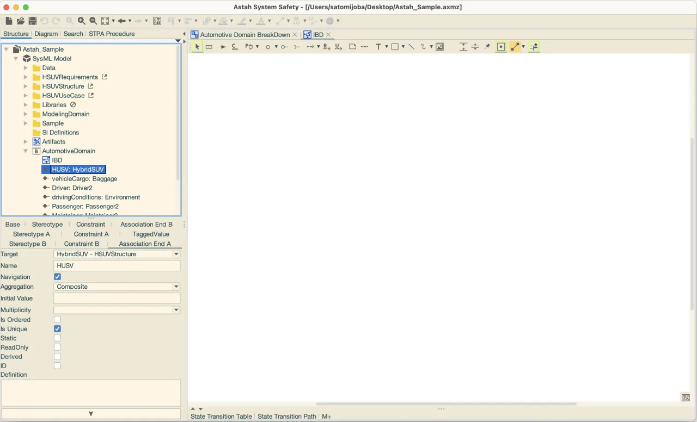Open the diagram overview map icon
The height and width of the screenshot is (422, 697).
coord(686,398)
